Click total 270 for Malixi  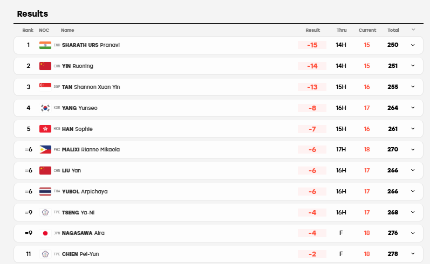click(x=393, y=149)
